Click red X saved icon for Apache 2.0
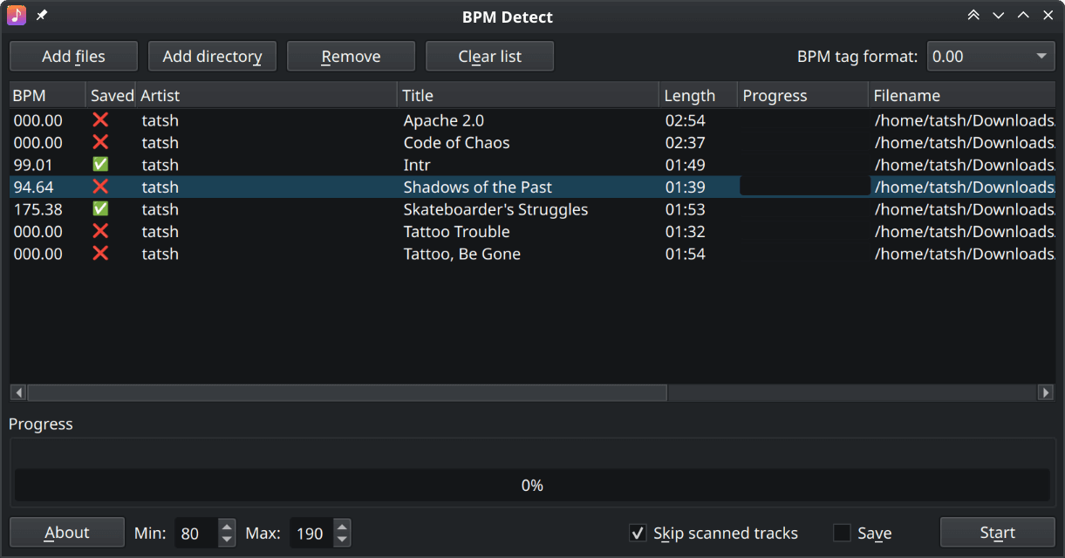The width and height of the screenshot is (1065, 558). point(100,120)
